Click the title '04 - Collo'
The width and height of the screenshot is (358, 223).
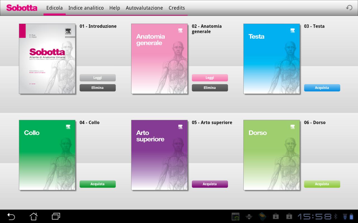pyautogui.click(x=89, y=122)
